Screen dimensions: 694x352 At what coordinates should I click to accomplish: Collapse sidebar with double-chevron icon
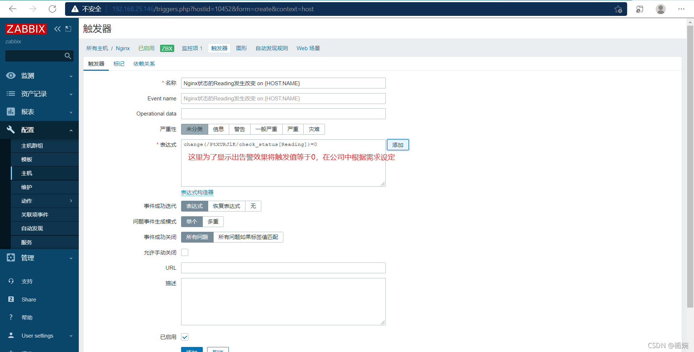click(x=57, y=29)
